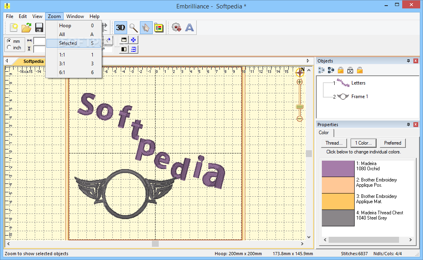
Task: Set zoom to 3:1
Action: [x=74, y=64]
